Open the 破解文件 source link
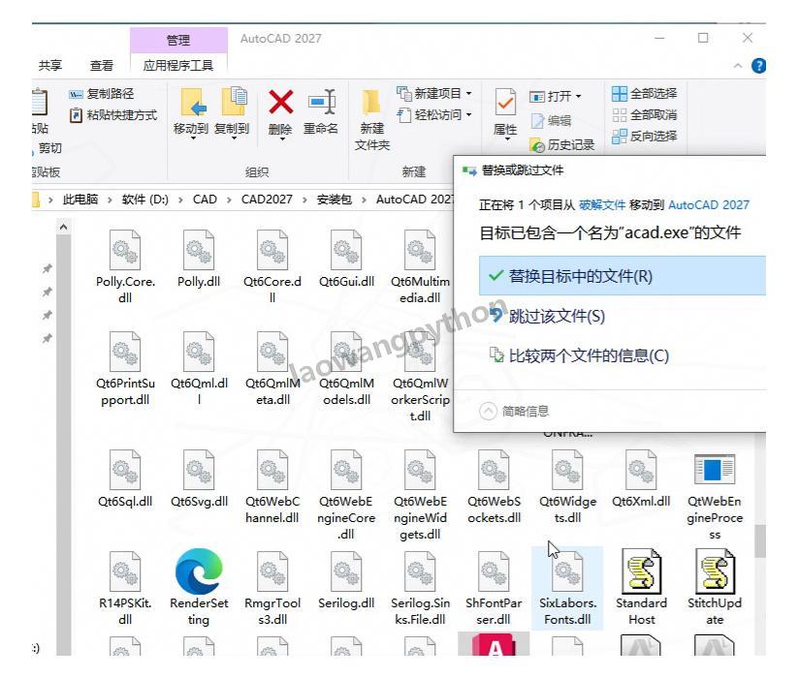Image resolution: width=798 pixels, height=678 pixels. coord(602,204)
